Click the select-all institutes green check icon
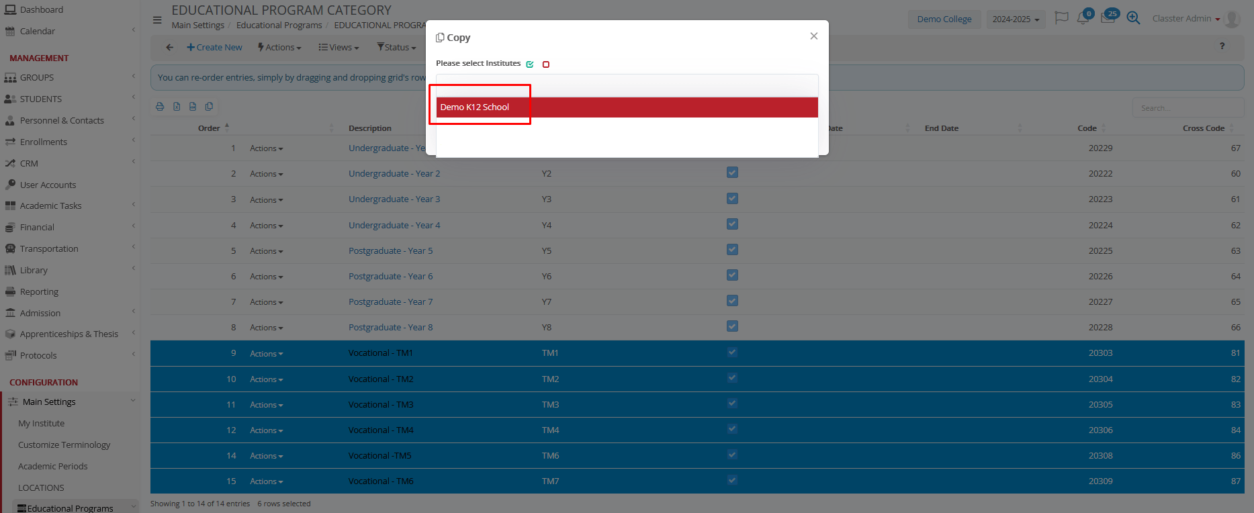The image size is (1254, 513). tap(530, 64)
